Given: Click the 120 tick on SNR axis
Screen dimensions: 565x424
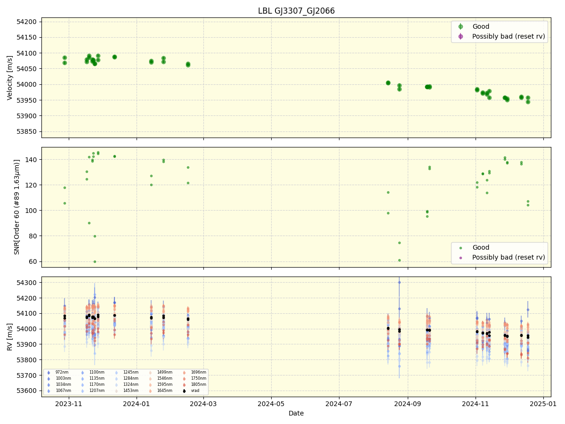Looking at the screenshot, I should (x=32, y=185).
